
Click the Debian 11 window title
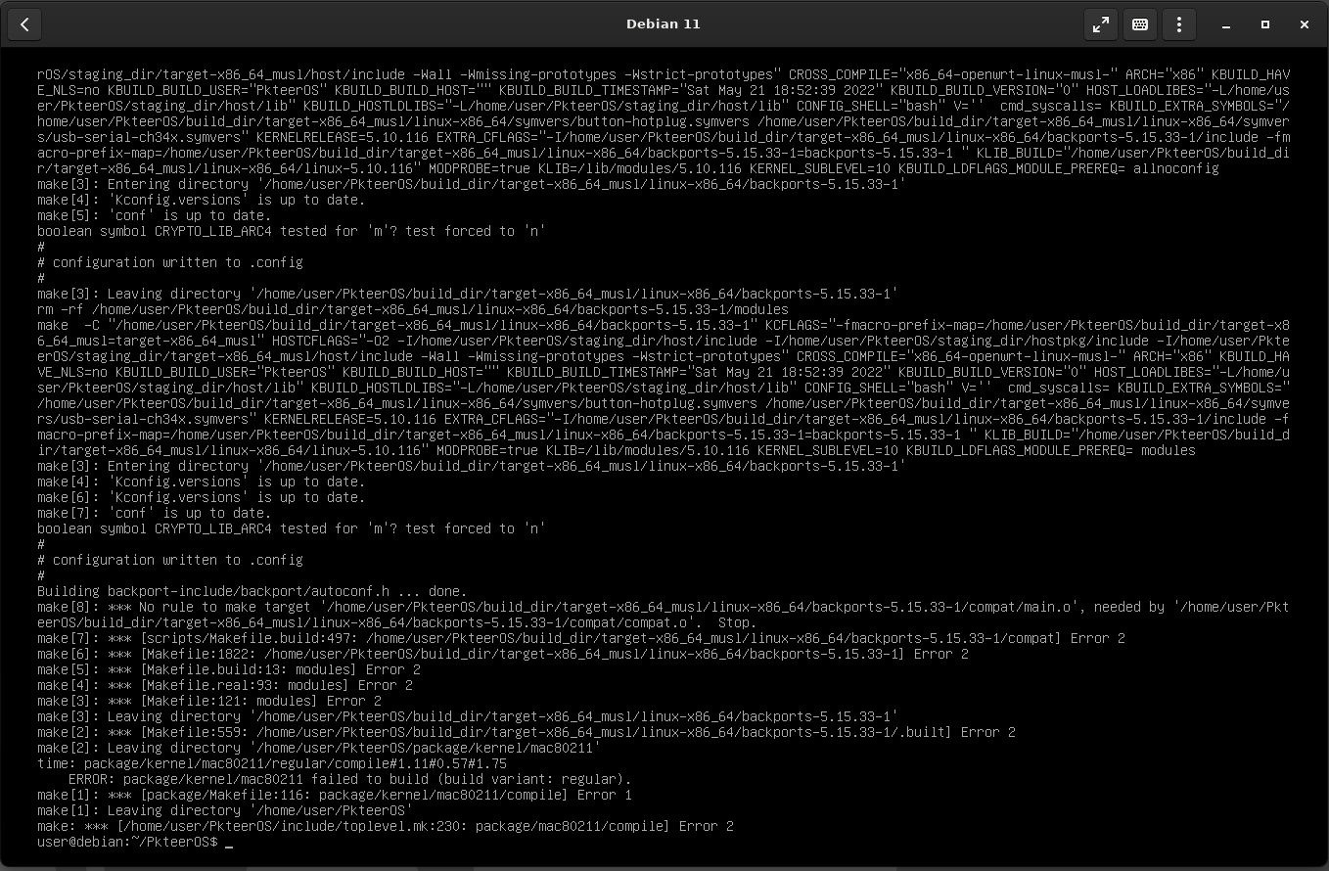point(664,23)
